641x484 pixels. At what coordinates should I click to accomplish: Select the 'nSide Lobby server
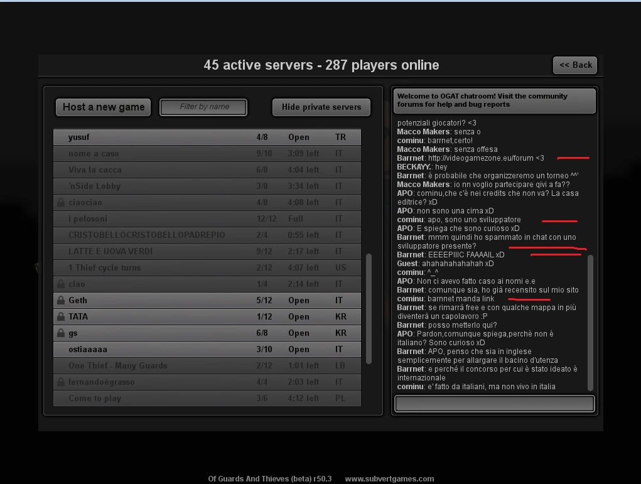(207, 186)
